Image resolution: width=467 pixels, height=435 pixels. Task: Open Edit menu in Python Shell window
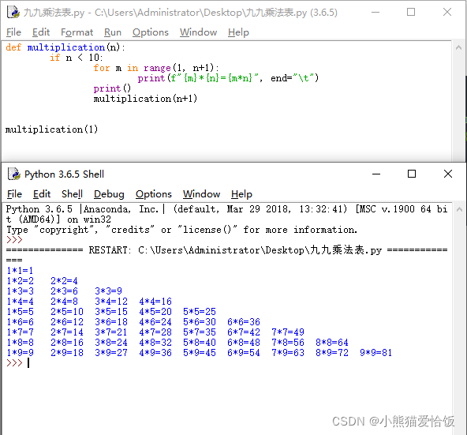[42, 194]
